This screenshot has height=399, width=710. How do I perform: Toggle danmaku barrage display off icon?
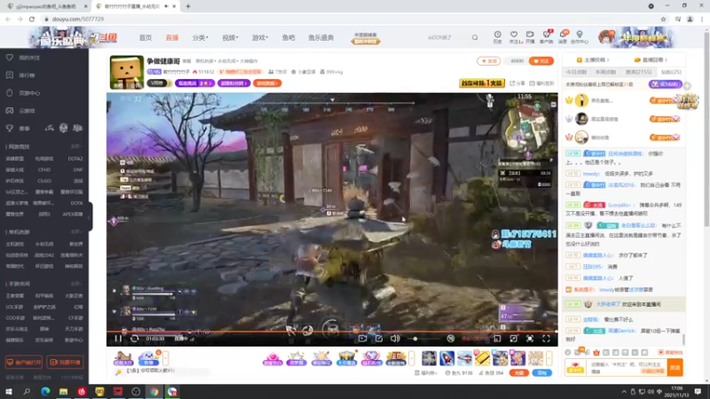pyautogui.click(x=451, y=339)
